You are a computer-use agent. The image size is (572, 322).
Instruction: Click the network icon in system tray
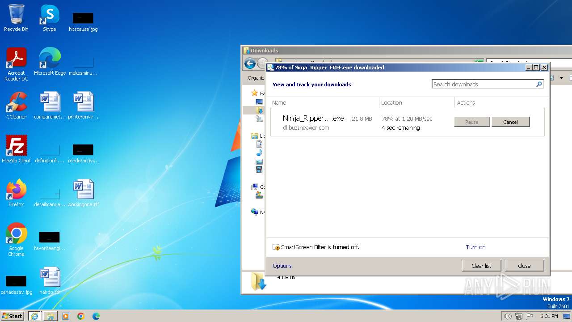coord(519,316)
